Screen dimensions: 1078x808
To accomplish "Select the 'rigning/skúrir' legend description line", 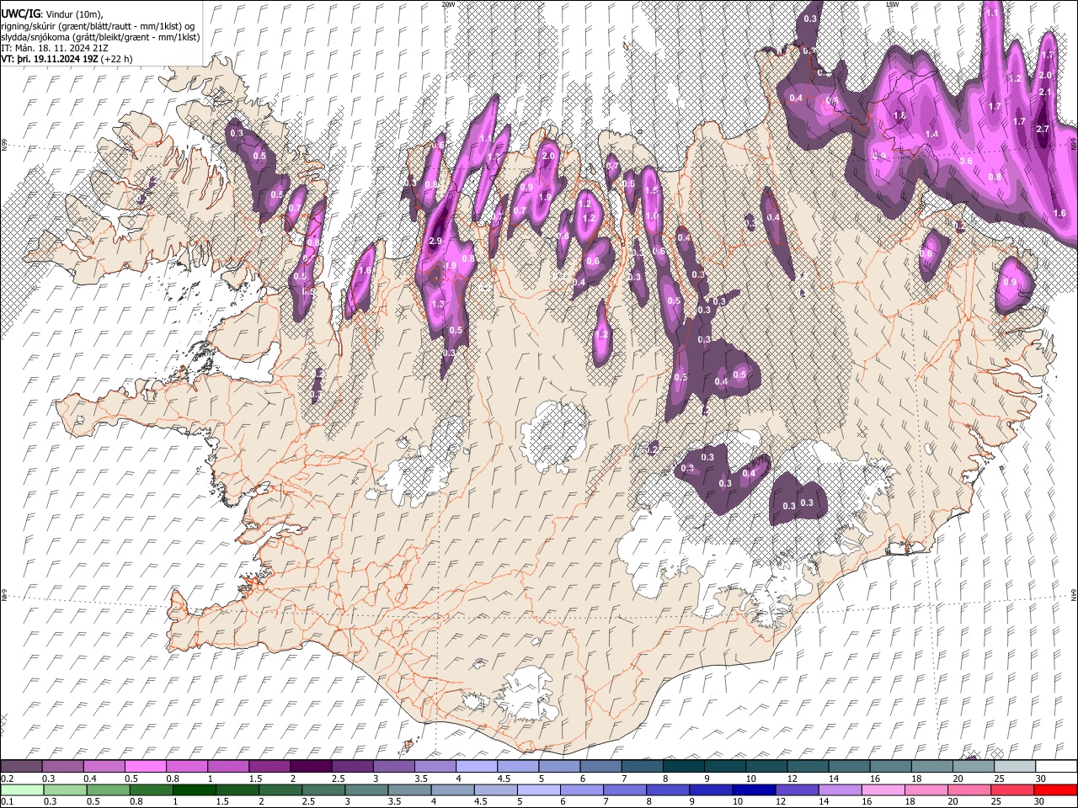I will 99,26.
